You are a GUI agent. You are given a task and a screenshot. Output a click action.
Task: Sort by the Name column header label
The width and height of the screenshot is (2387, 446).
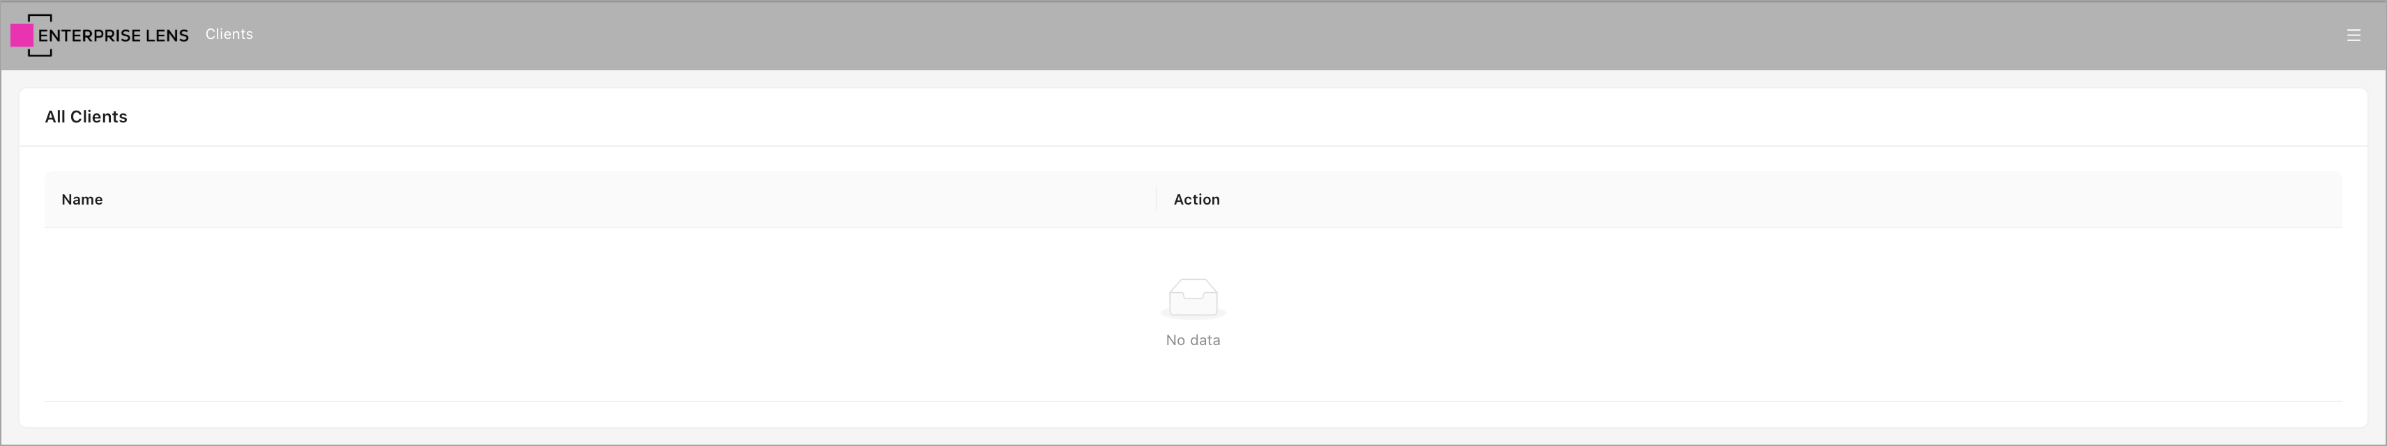click(82, 199)
